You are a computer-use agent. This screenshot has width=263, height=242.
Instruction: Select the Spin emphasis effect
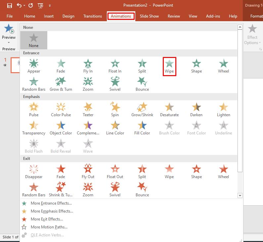point(115,110)
